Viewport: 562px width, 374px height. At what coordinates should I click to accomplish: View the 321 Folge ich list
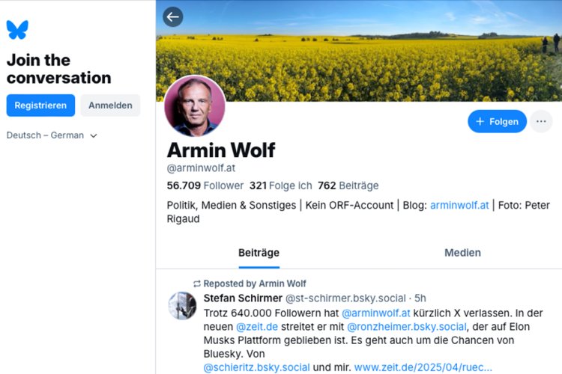pyautogui.click(x=280, y=186)
